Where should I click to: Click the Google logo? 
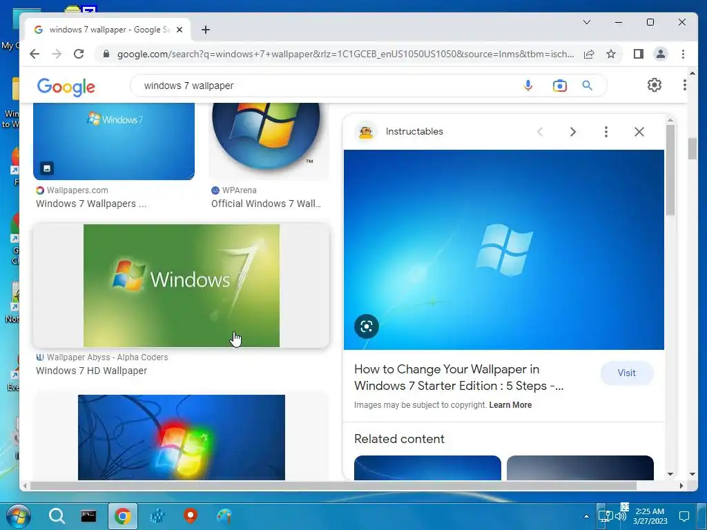pyautogui.click(x=66, y=86)
